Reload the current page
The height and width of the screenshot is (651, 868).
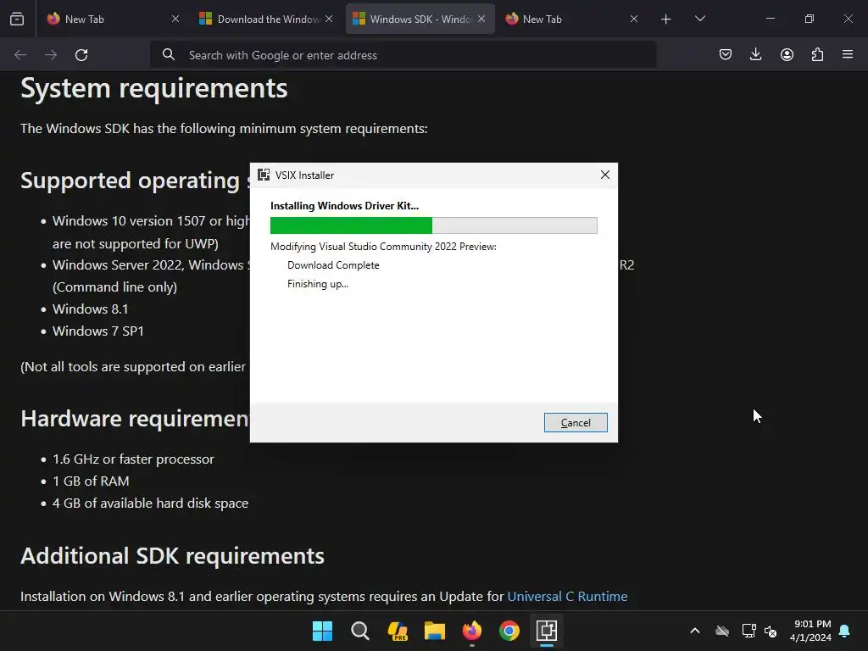pyautogui.click(x=81, y=55)
